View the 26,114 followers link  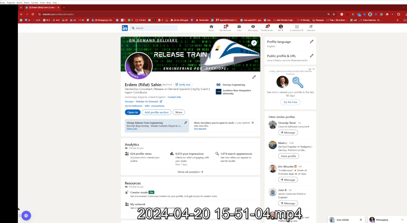pos(133,106)
